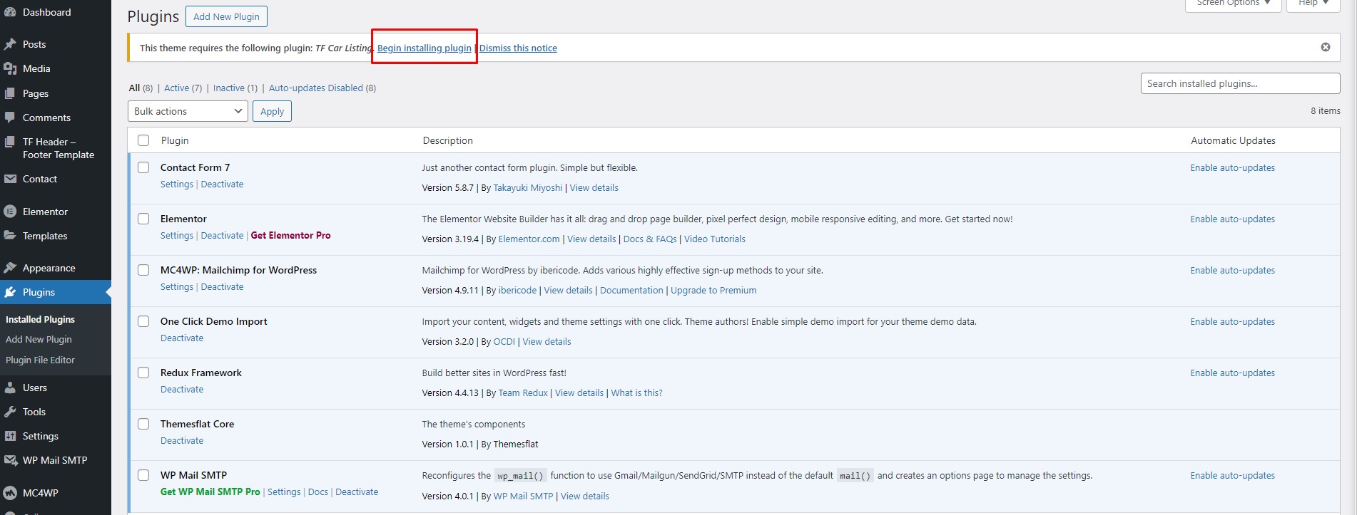
Task: Deactivate the Redux Framework plugin
Action: 182,390
